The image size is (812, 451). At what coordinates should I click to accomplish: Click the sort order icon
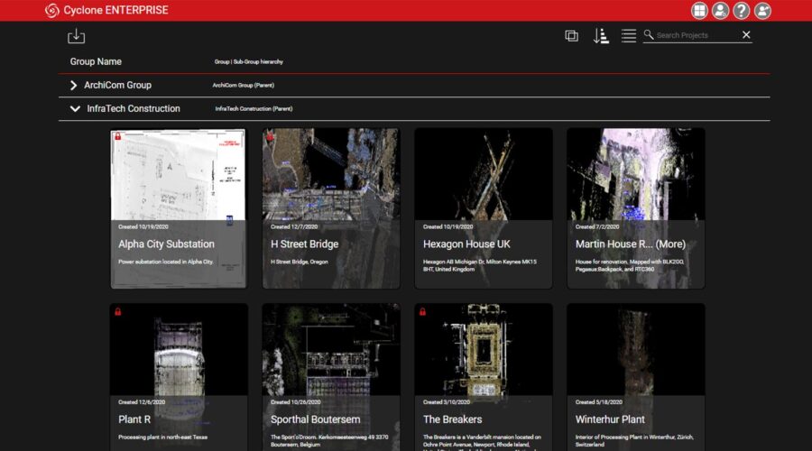(x=601, y=36)
